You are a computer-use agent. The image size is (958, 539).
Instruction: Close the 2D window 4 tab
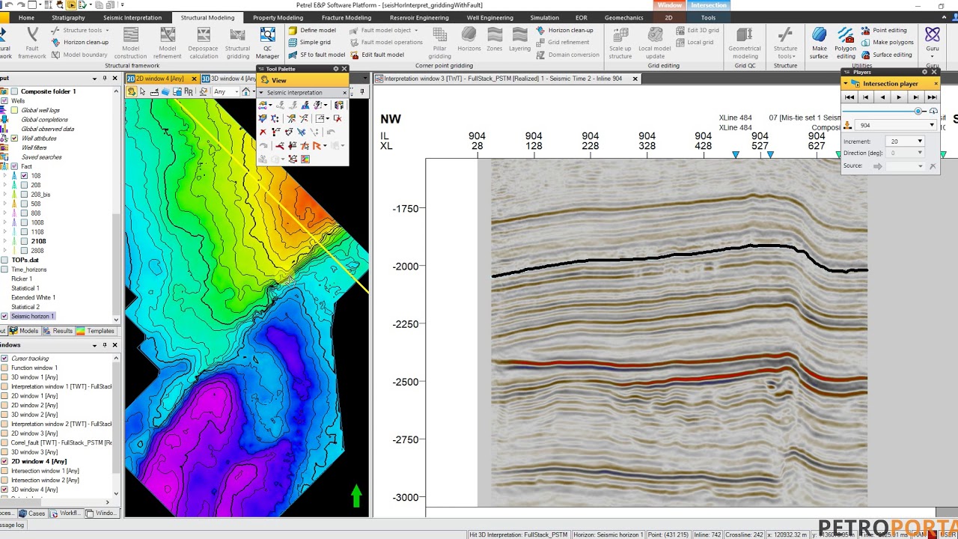coord(194,79)
